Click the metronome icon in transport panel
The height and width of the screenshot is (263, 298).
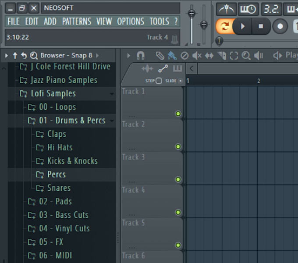226,8
